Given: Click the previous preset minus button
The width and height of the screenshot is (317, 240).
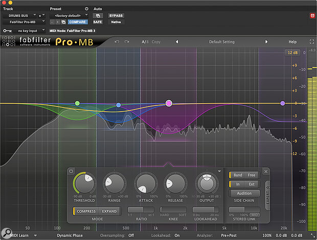Looking at the screenshot, I should pyautogui.click(x=52, y=22).
